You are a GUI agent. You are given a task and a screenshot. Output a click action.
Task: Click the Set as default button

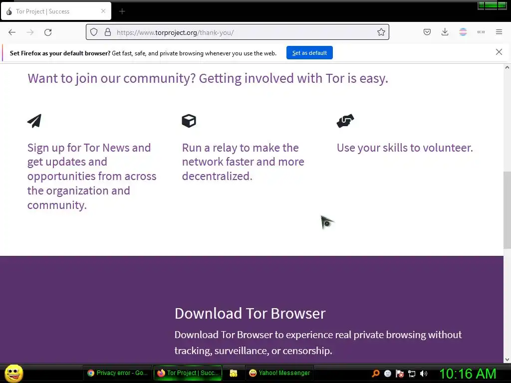click(x=309, y=53)
